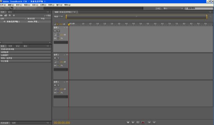
Task: Click the yellow playhead marker on the ruler
Action: 69,25
